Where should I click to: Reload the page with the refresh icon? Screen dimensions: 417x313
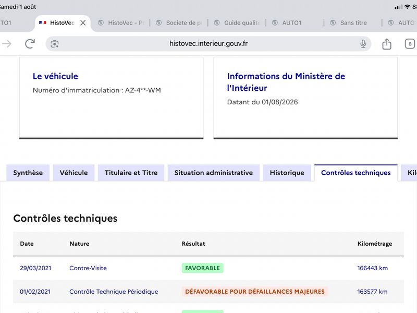tap(30, 44)
